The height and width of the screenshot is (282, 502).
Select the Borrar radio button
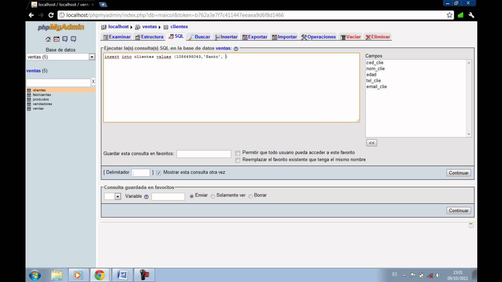[x=251, y=196]
